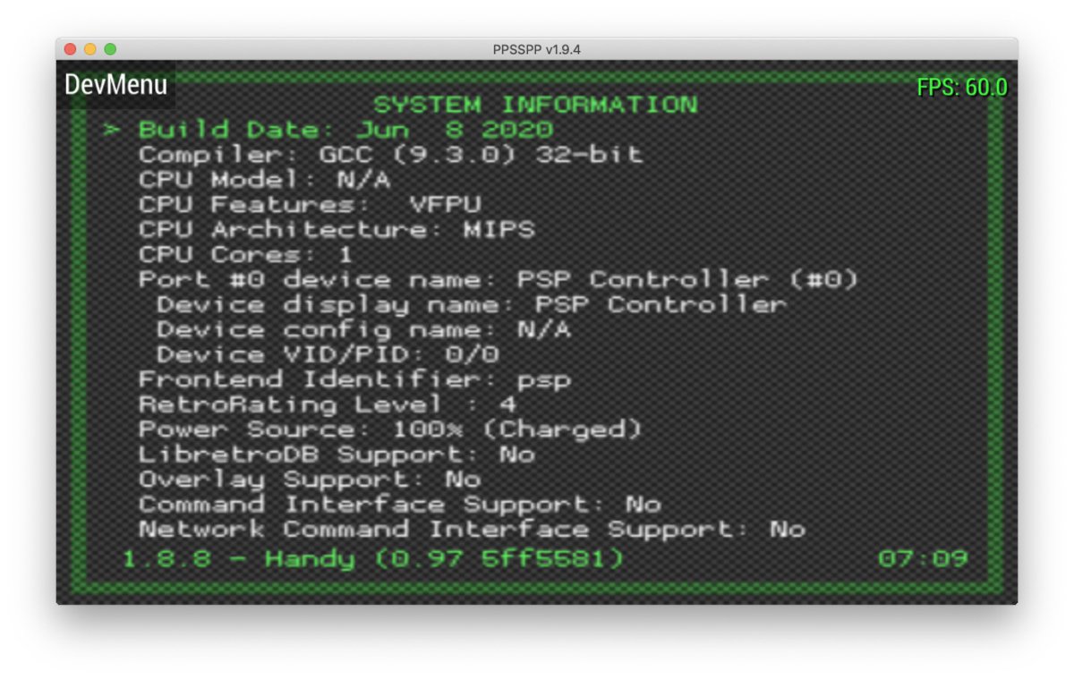
Task: Click the CPU Architecture: MIPS entry
Action: pos(337,230)
